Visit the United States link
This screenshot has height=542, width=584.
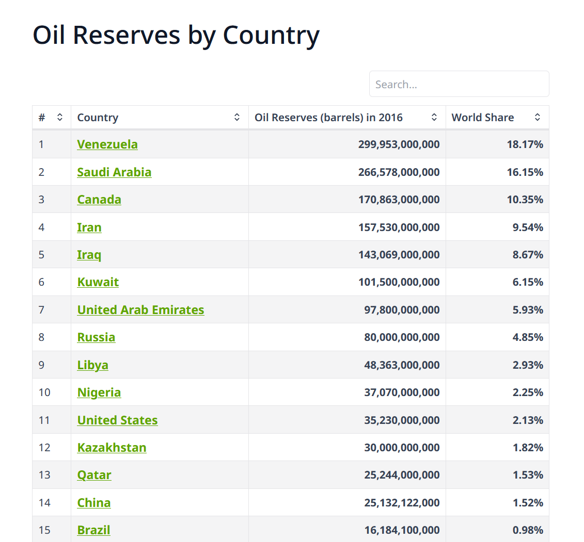pos(117,420)
